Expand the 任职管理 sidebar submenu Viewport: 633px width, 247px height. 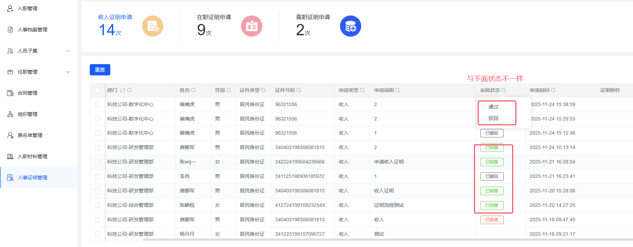68,72
